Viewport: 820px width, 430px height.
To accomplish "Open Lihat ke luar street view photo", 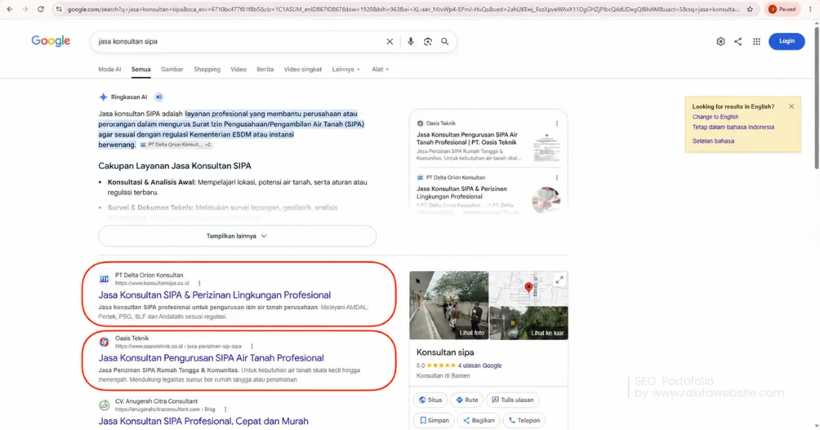I will click(x=529, y=323).
